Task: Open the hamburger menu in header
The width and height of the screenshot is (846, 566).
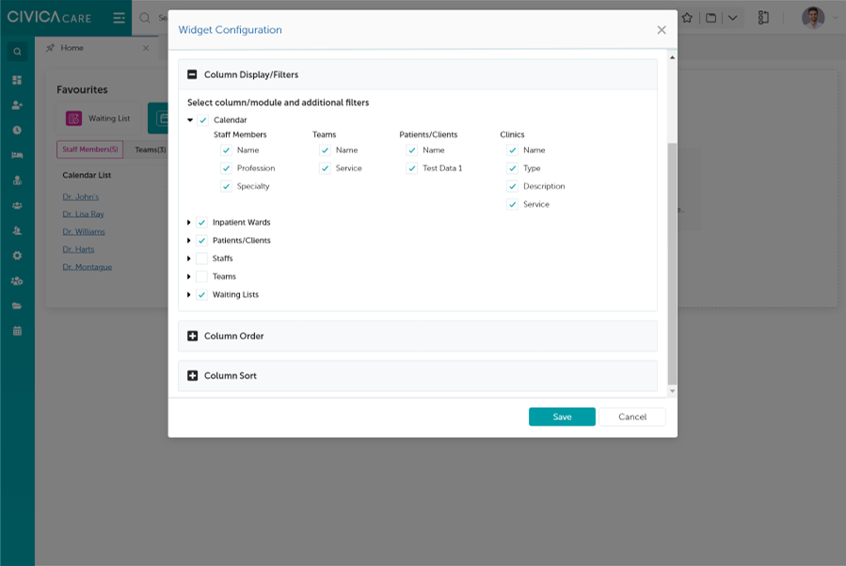Action: 119,18
